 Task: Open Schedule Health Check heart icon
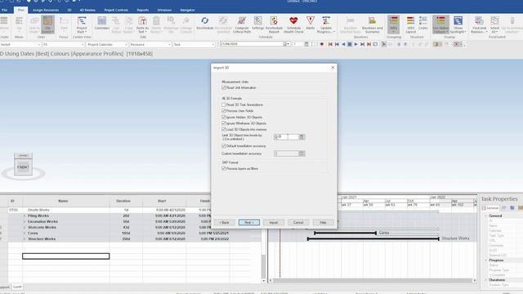tap(293, 20)
